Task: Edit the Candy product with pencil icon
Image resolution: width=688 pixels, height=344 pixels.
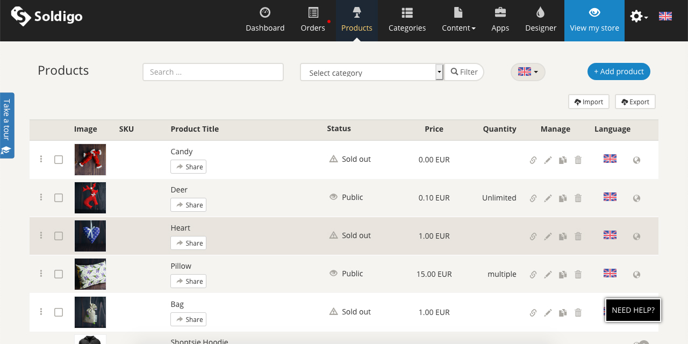Action: pos(548,160)
